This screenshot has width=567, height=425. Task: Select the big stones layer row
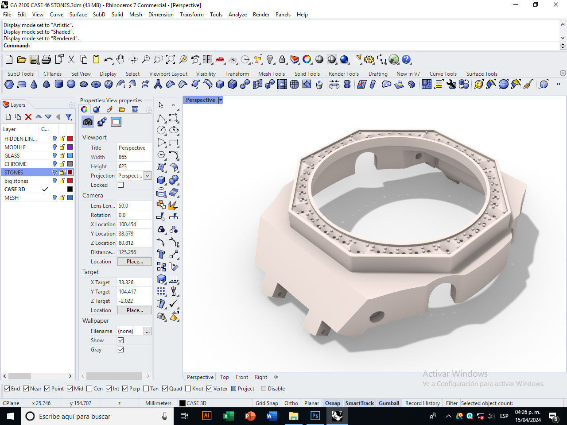pos(38,181)
